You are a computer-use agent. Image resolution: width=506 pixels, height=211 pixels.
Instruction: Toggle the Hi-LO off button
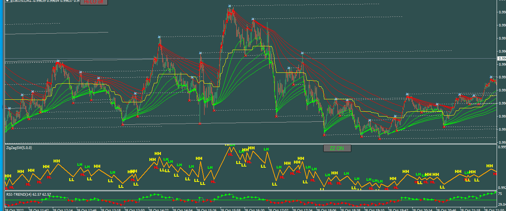[94, 2]
